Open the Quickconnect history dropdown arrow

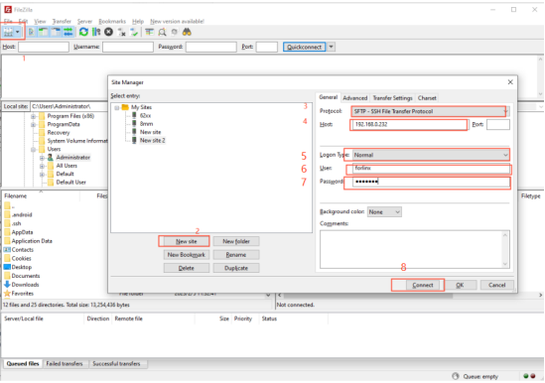[332, 47]
